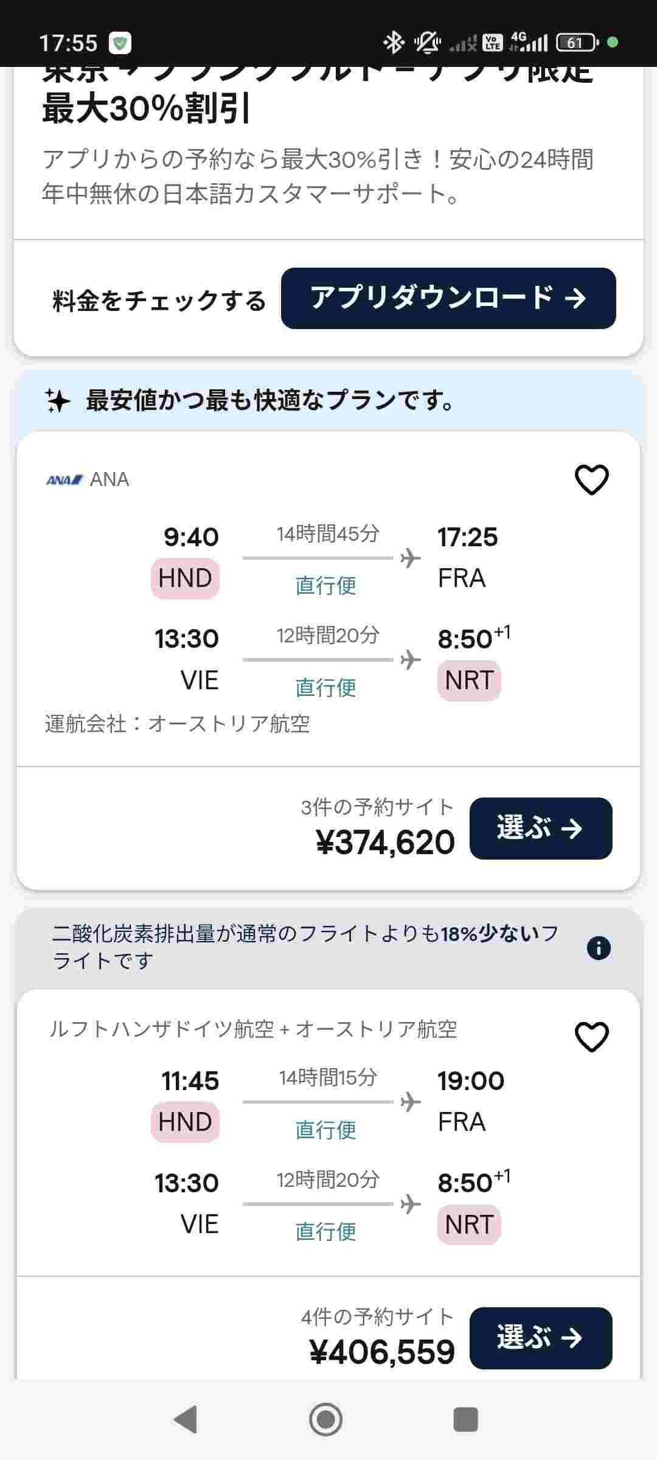This screenshot has width=657, height=1460.
Task: Select the ¥374,620 ANA flight
Action: click(x=540, y=828)
